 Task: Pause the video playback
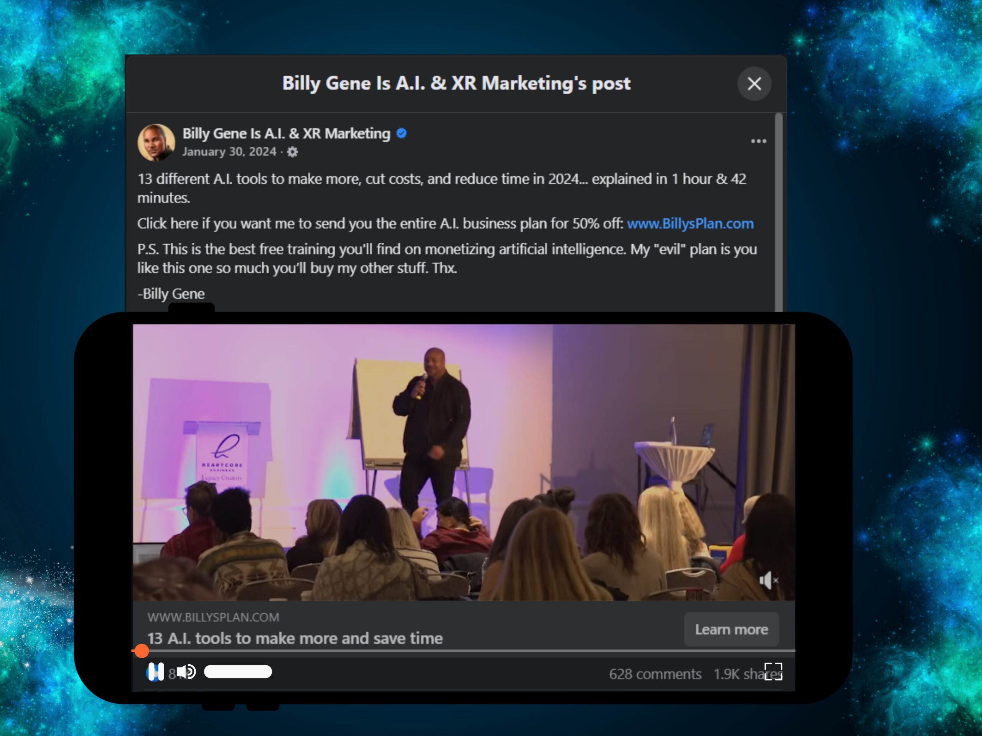tap(155, 672)
